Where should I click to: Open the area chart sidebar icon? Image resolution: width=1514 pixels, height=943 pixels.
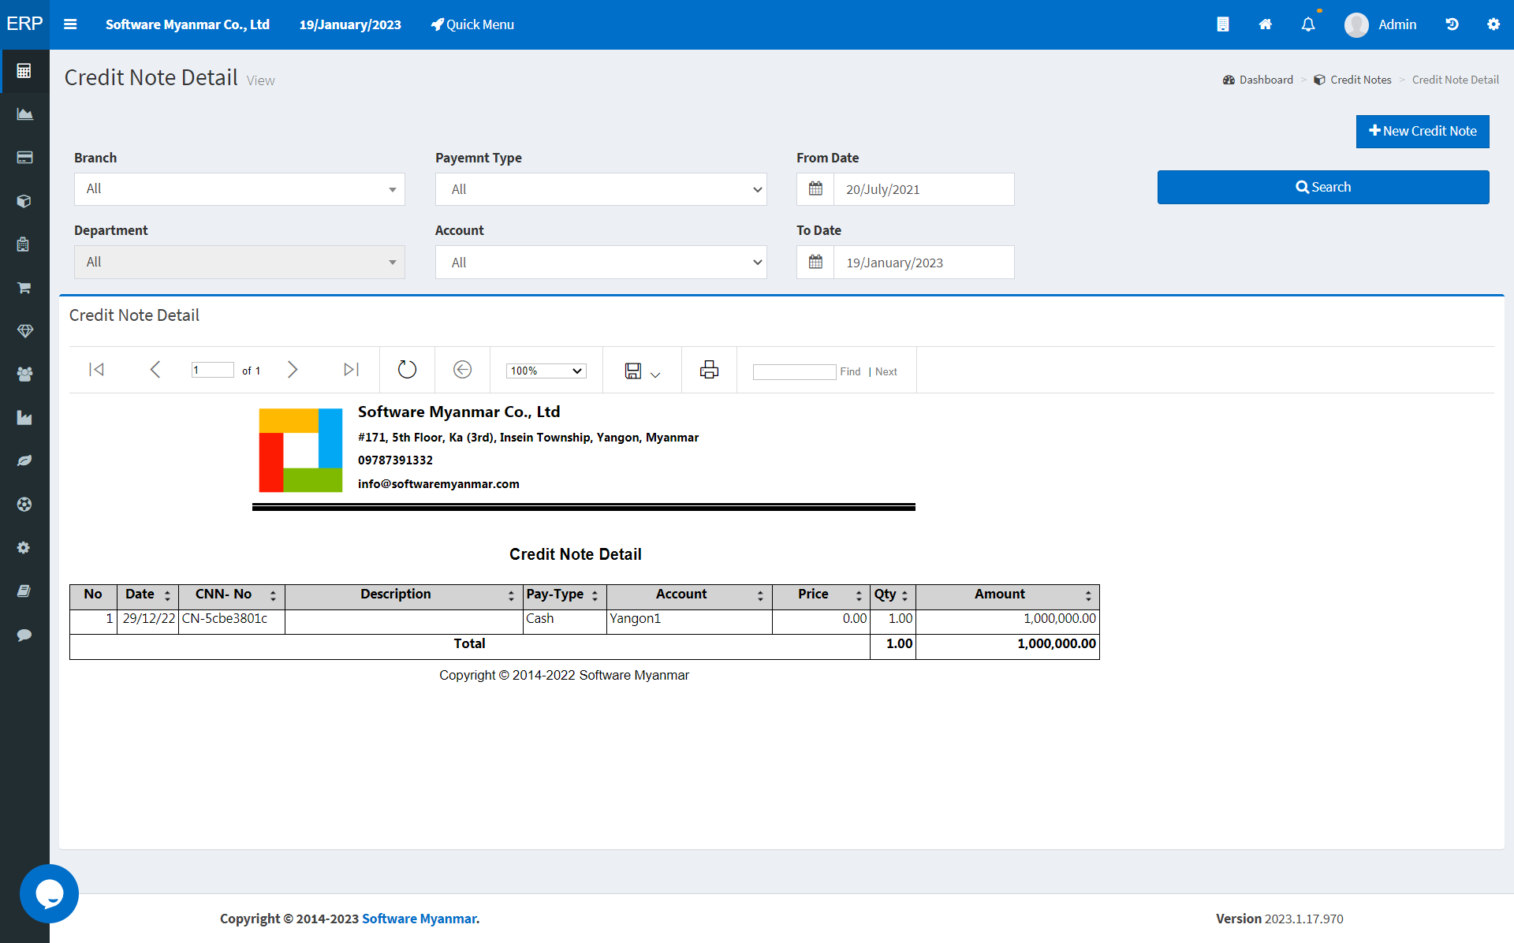click(24, 114)
